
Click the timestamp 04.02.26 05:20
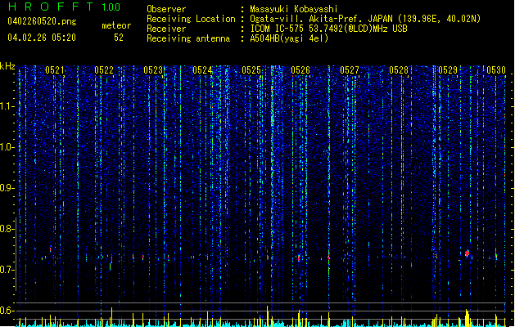pos(42,38)
